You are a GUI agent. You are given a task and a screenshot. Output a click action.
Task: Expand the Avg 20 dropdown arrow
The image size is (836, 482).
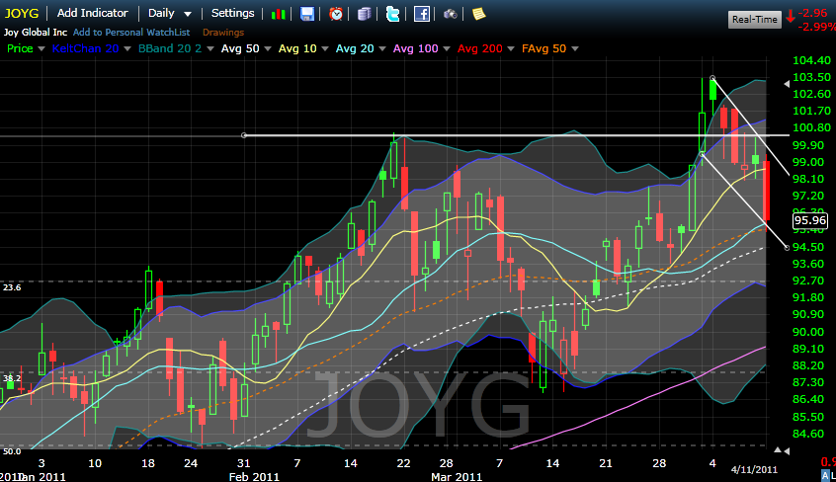(381, 49)
